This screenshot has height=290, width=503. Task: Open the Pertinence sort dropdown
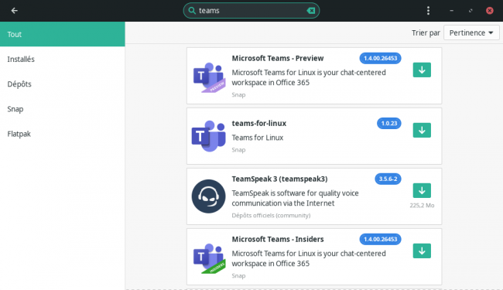[471, 32]
